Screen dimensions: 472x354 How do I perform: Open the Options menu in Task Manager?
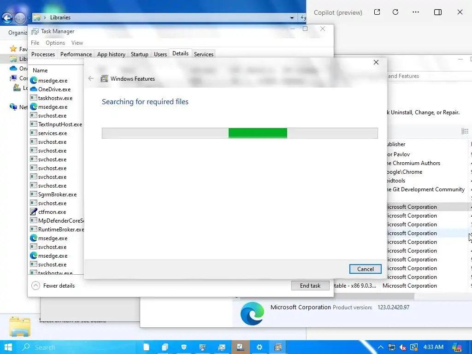point(55,43)
